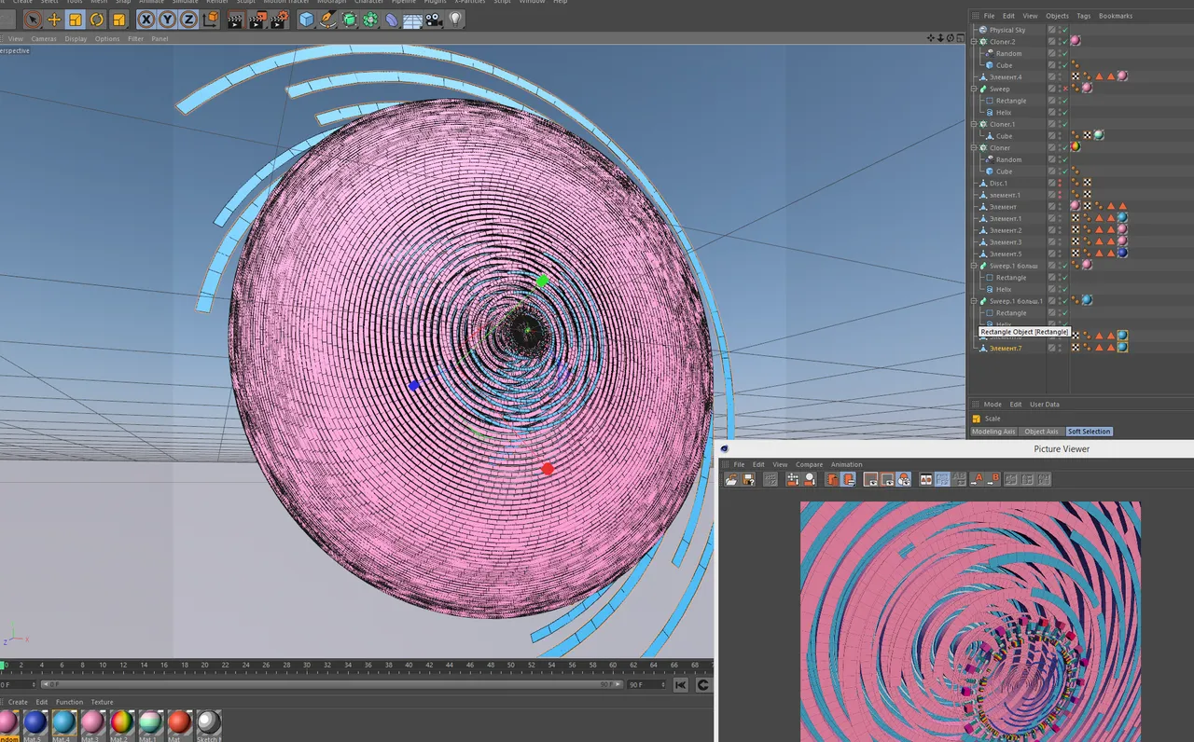Toggle Sweep.1 больш enabled checkmark
The height and width of the screenshot is (742, 1194).
(x=1063, y=266)
